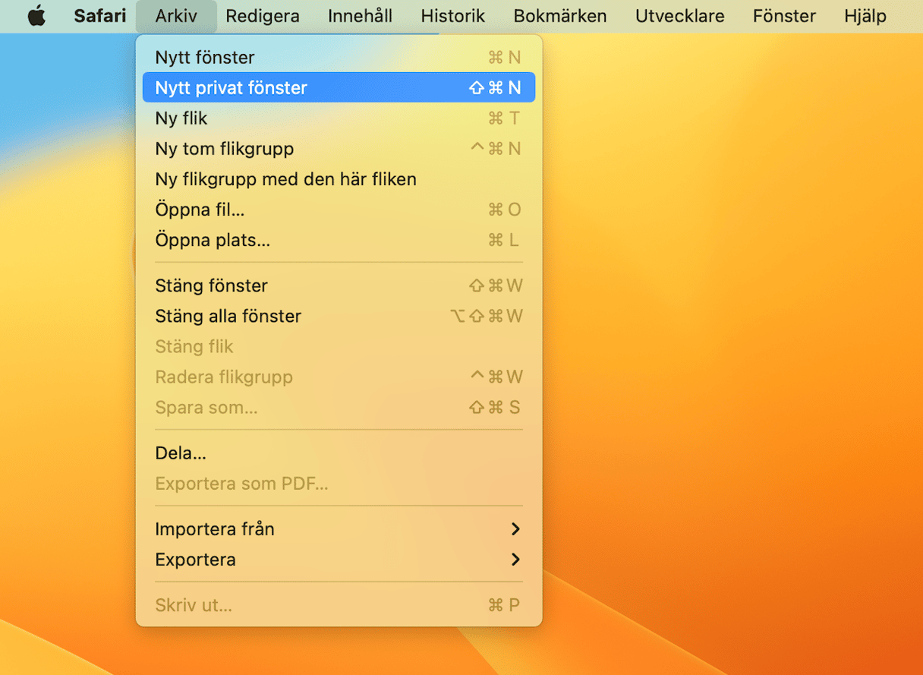Open the Innehåll menu
Image resolution: width=923 pixels, height=675 pixels.
point(360,16)
